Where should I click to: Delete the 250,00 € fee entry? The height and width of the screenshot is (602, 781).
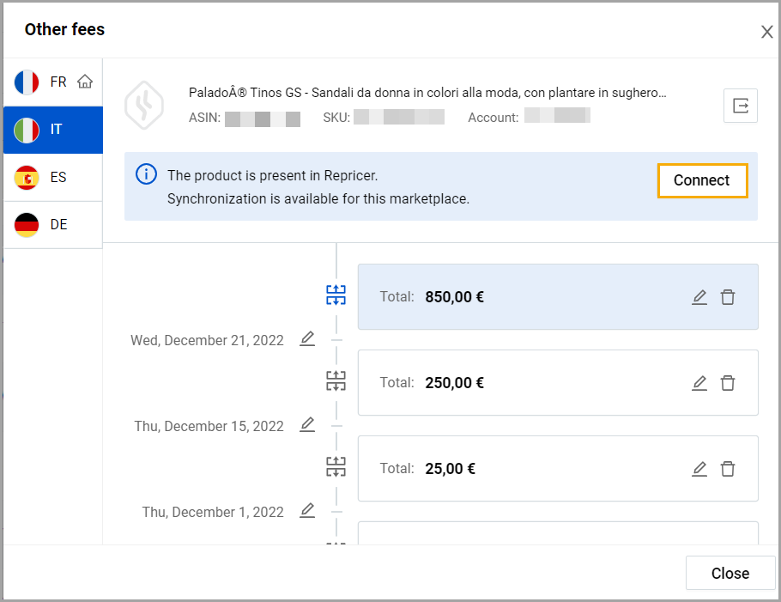pyautogui.click(x=728, y=383)
